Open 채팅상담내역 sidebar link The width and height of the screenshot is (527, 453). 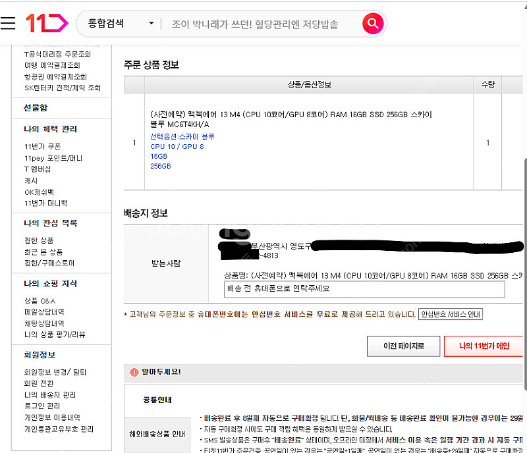coord(44,323)
